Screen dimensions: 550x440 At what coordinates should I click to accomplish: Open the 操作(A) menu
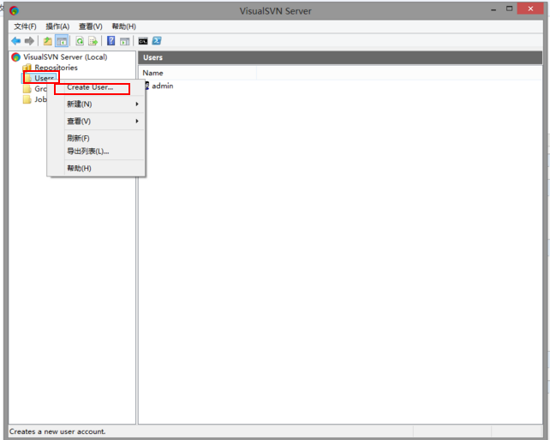(57, 27)
